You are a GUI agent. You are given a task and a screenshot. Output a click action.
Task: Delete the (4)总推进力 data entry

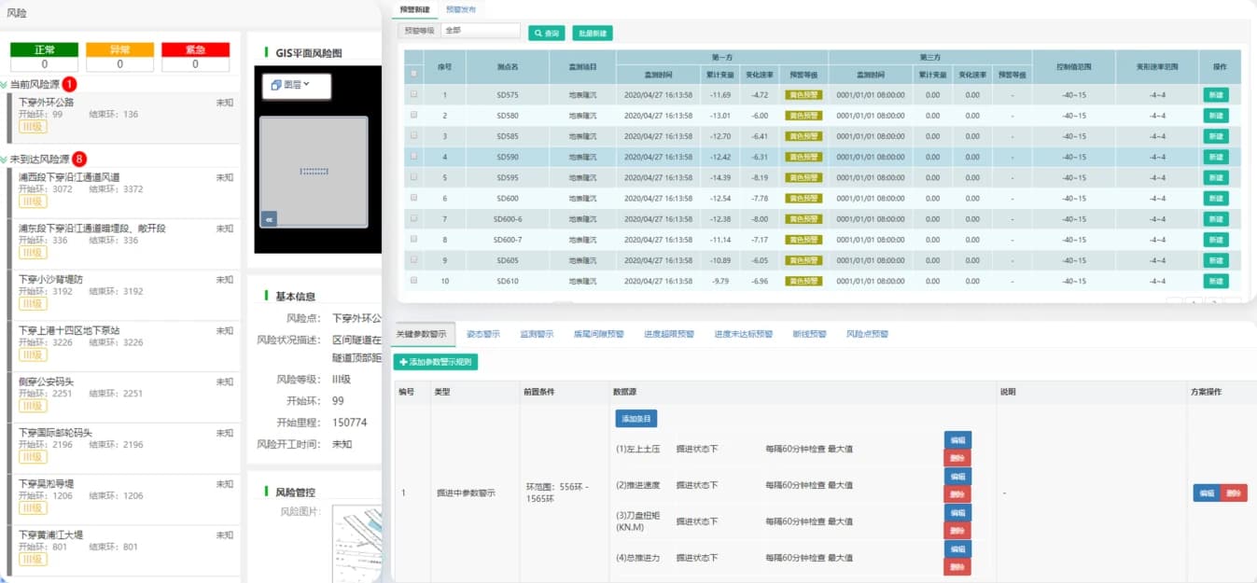coord(957,566)
